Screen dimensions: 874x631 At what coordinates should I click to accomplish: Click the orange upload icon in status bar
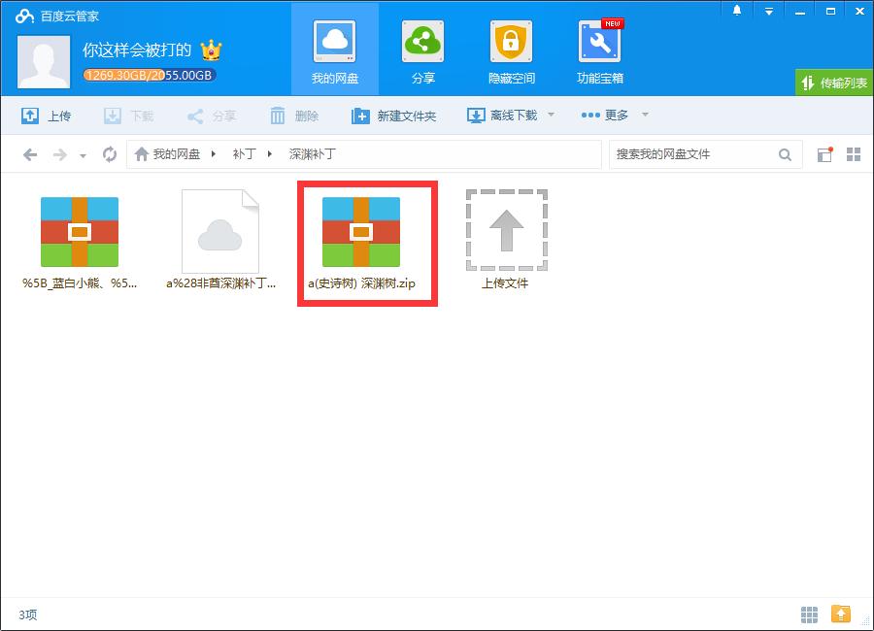pyautogui.click(x=841, y=614)
